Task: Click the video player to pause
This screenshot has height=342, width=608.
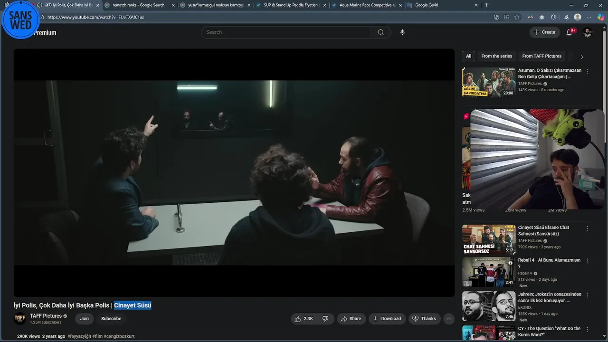Action: [x=234, y=173]
